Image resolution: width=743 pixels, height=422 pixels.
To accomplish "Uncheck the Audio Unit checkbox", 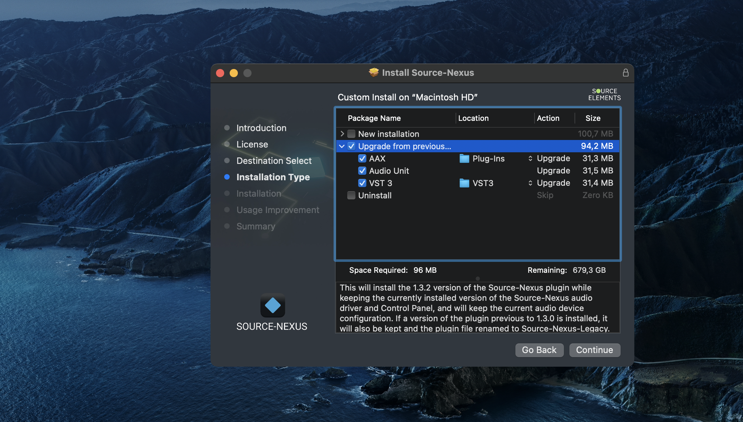I will coord(362,171).
